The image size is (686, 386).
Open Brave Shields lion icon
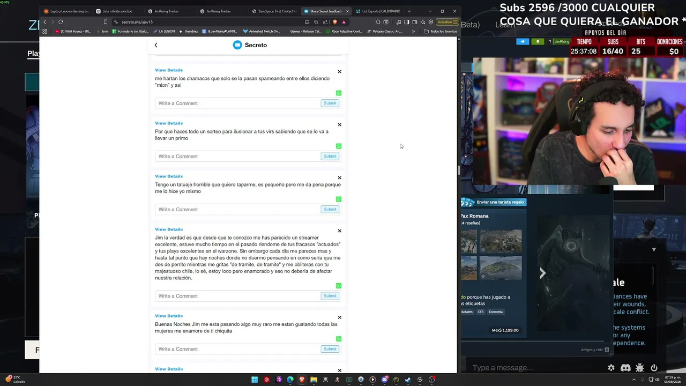(335, 22)
